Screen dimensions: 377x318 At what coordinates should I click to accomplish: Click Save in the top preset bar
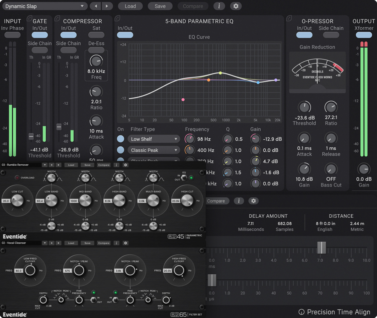click(160, 6)
